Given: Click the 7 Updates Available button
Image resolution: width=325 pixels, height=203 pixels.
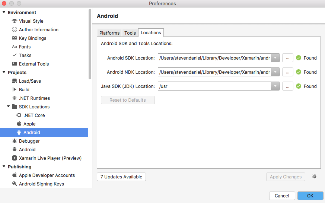Looking at the screenshot, I should click(121, 177).
